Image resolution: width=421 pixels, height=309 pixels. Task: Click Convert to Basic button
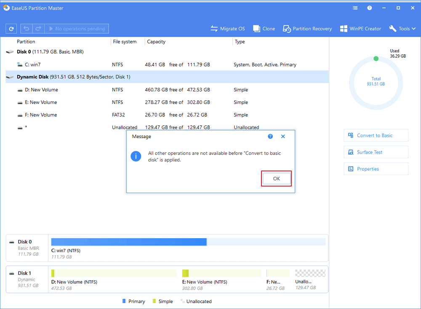pos(376,136)
